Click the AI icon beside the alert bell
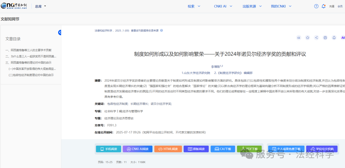 pyautogui.click(x=342, y=38)
